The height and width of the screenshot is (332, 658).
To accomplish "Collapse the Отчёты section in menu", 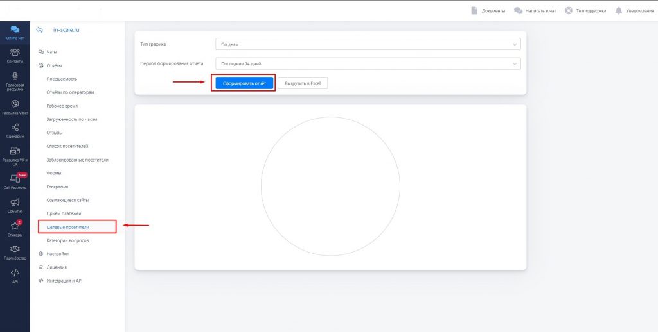I will 53,65.
